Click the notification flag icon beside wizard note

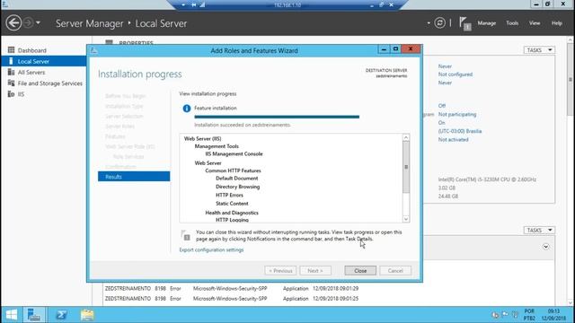(186, 235)
